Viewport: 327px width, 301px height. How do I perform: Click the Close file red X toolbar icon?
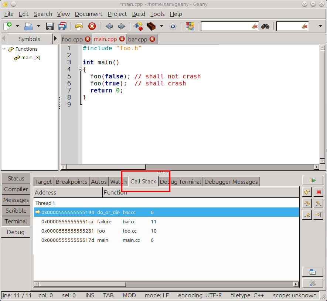92,26
